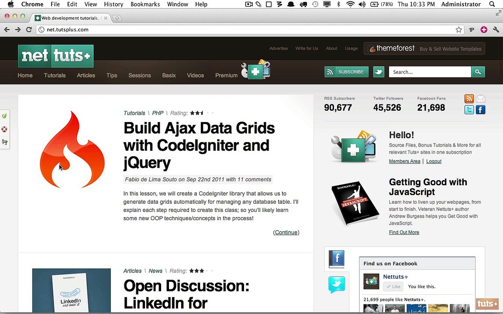This screenshot has width=503, height=314.
Task: Open the Apple menu
Action: tap(10, 4)
